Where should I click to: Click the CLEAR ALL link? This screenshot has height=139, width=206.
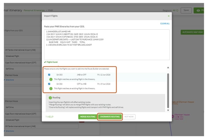click(165, 23)
